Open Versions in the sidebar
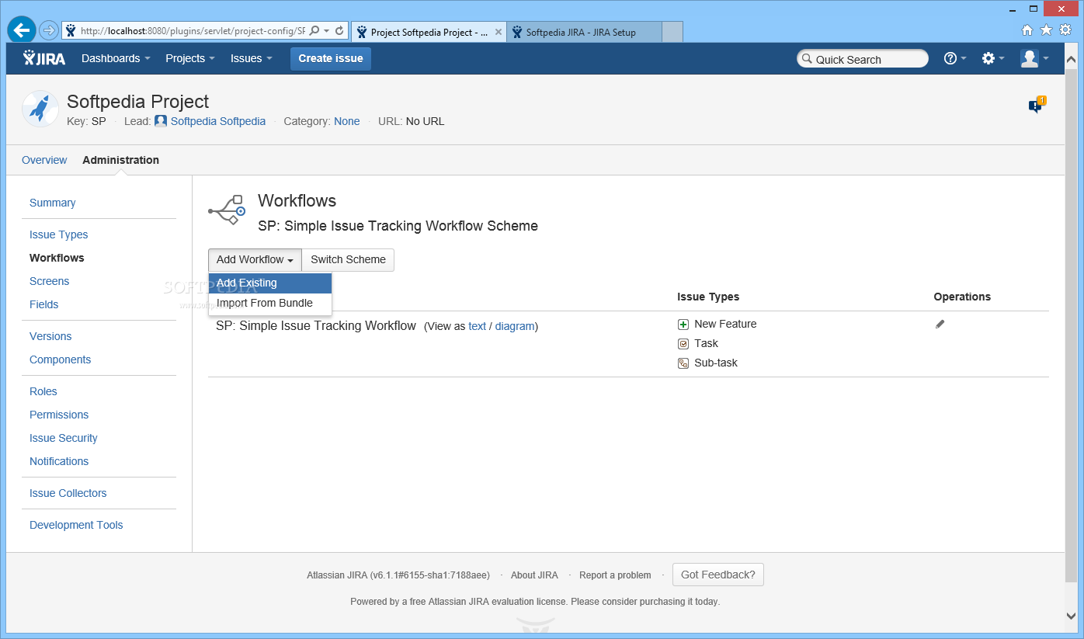 click(x=50, y=336)
